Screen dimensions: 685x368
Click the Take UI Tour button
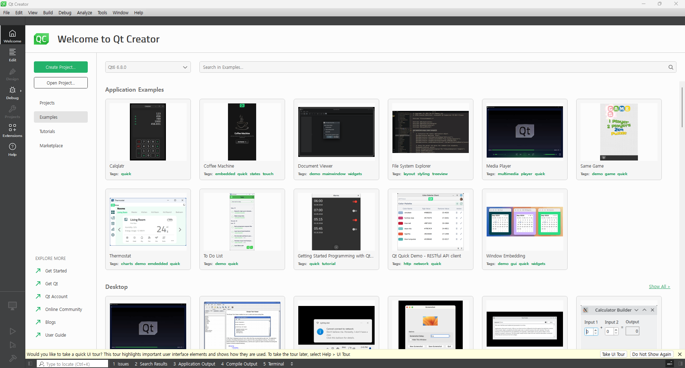(613, 354)
